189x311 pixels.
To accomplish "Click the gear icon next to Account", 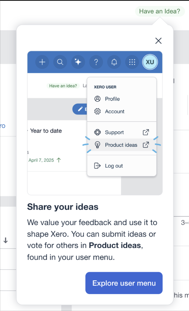I will [97, 111].
